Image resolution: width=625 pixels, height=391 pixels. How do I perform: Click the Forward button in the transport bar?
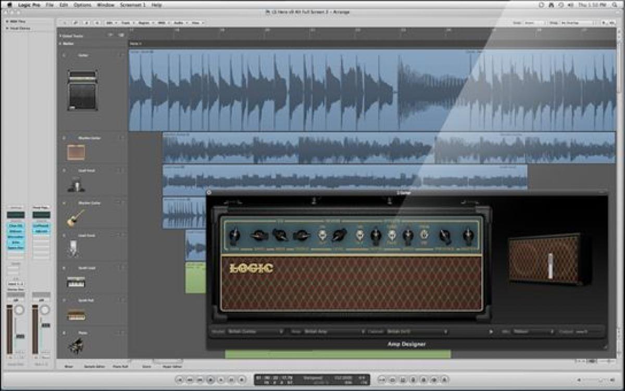pyautogui.click(x=201, y=380)
